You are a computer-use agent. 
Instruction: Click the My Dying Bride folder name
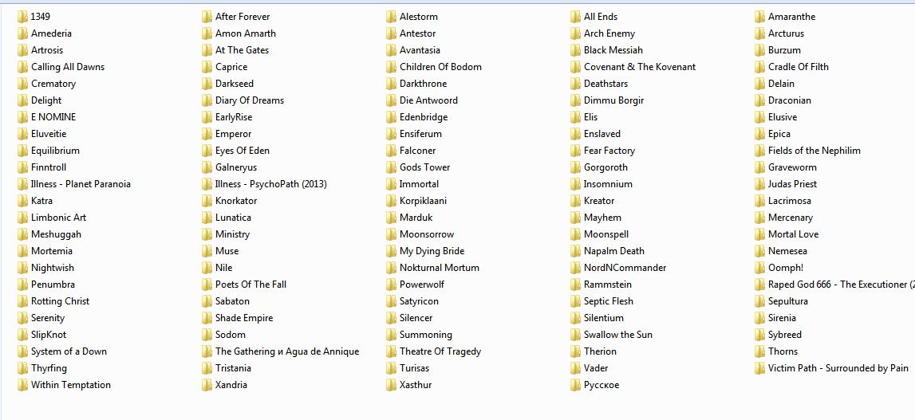(432, 251)
